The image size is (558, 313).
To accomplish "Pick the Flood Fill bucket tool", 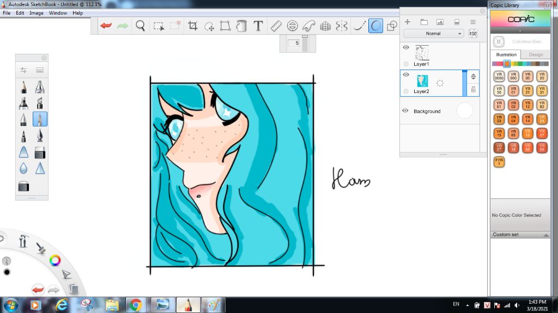I will click(241, 26).
